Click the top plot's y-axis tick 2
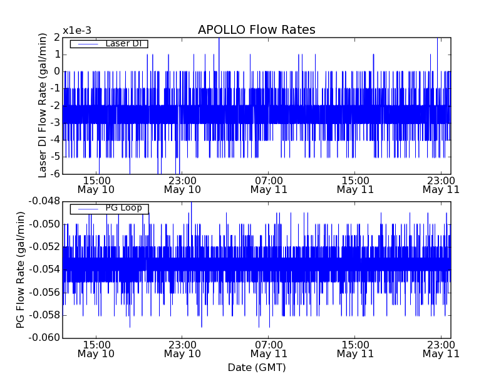The height and width of the screenshot is (376, 501). pyautogui.click(x=56, y=38)
